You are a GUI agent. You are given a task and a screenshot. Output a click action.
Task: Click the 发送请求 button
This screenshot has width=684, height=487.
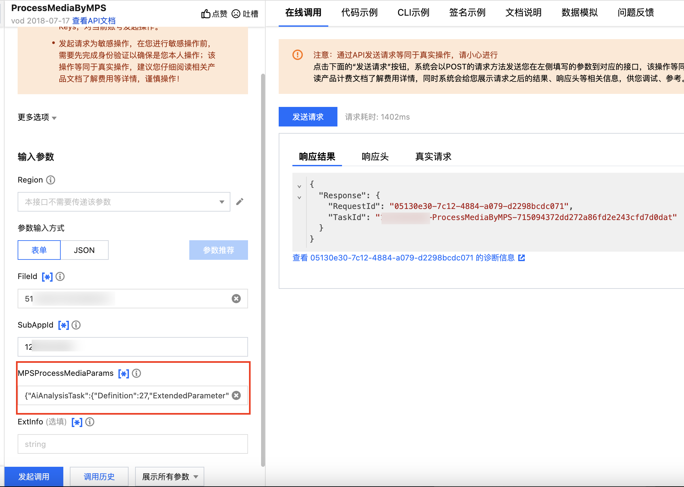point(308,117)
